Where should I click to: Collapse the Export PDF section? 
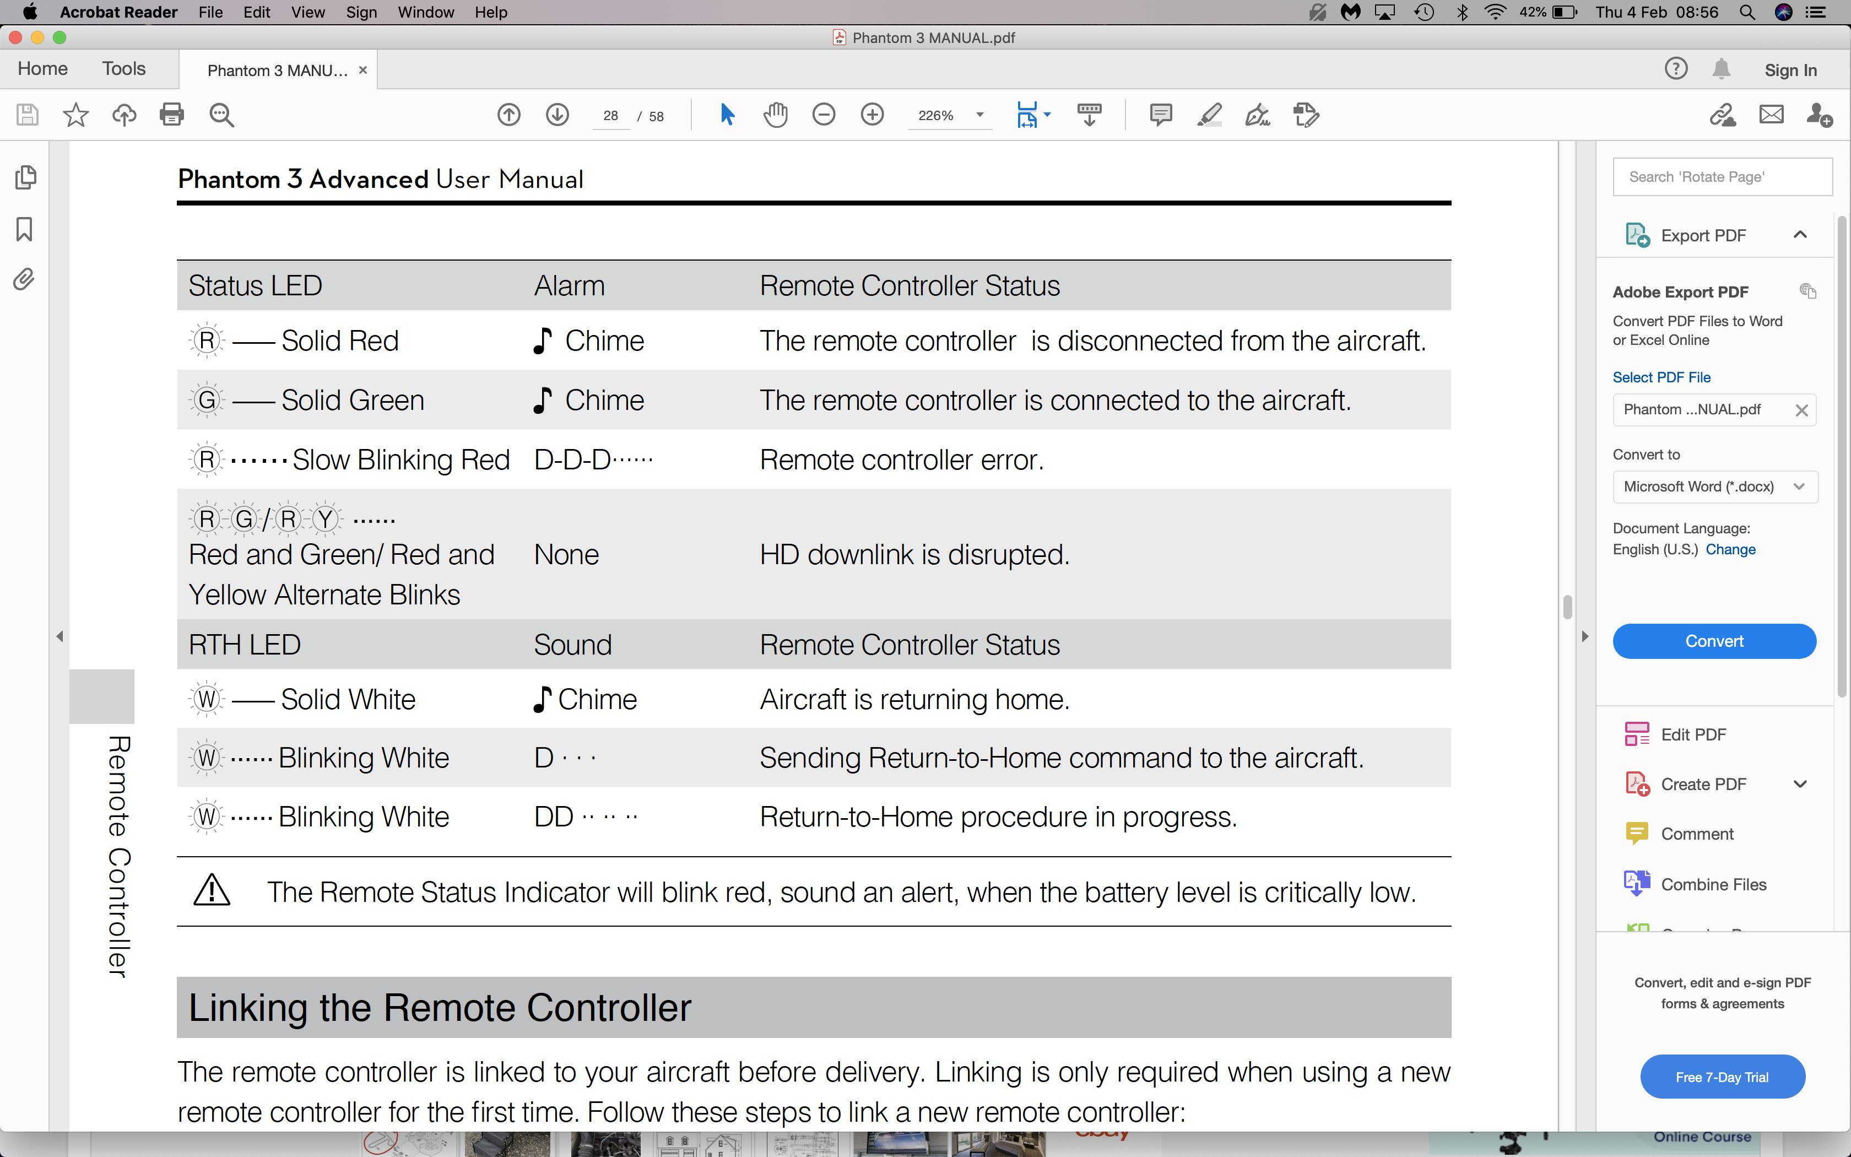1800,235
